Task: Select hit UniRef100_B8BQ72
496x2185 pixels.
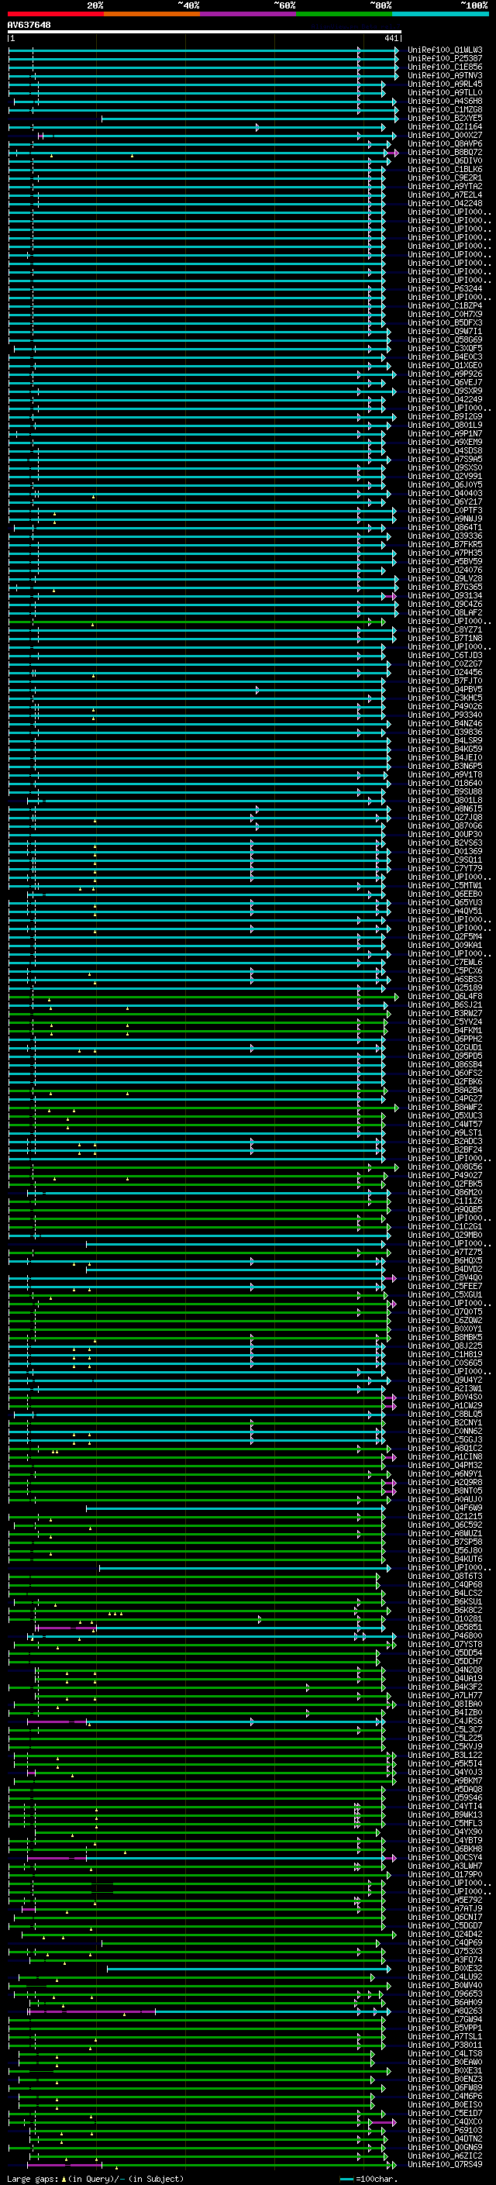Action: pyautogui.click(x=445, y=153)
